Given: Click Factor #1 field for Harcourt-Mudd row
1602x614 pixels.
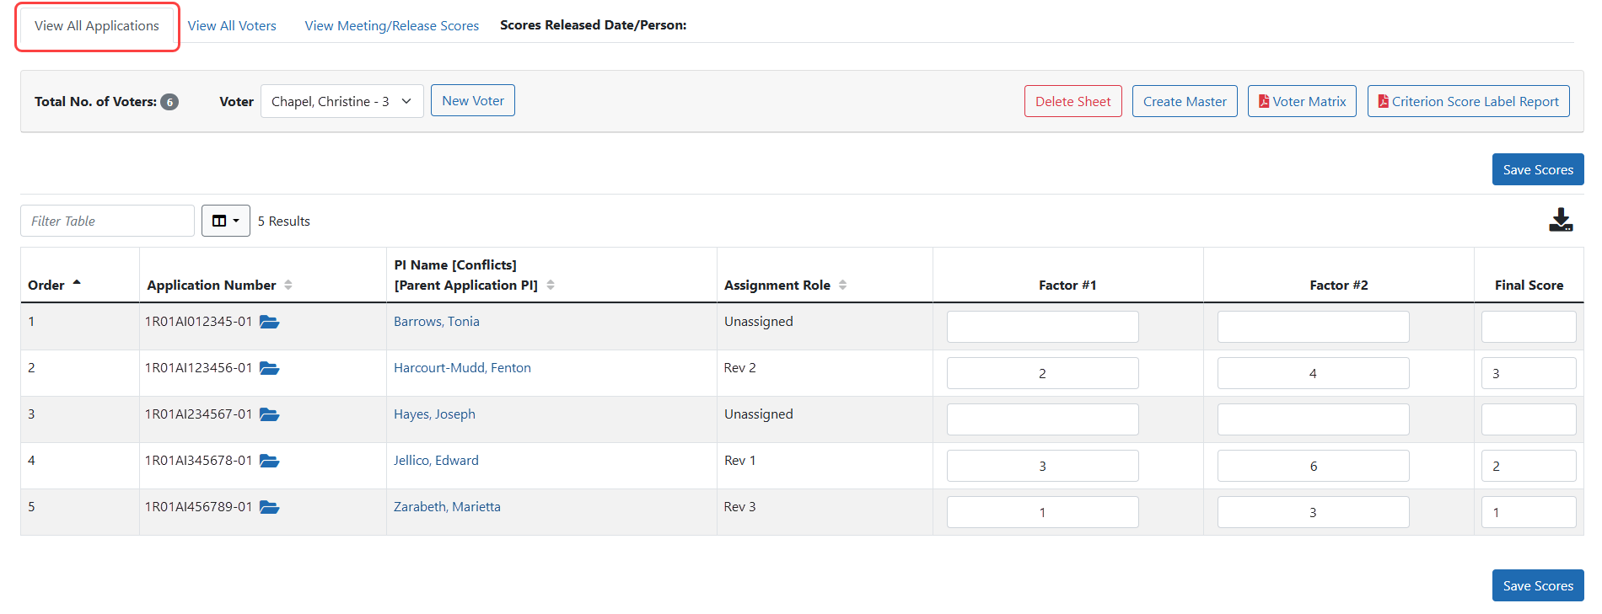Looking at the screenshot, I should [x=1042, y=373].
